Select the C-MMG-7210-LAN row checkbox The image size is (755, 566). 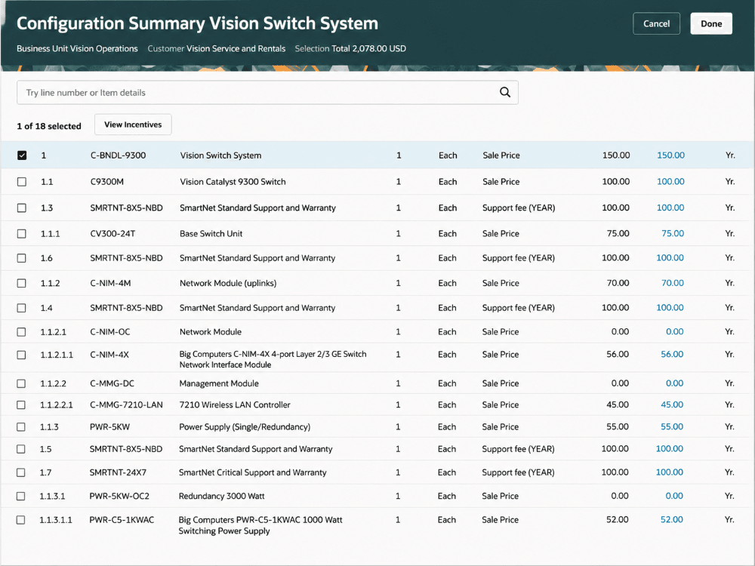(21, 405)
